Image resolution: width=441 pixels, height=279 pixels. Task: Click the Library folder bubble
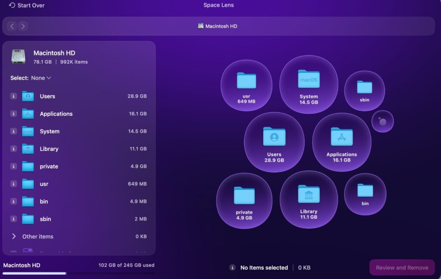click(x=308, y=200)
